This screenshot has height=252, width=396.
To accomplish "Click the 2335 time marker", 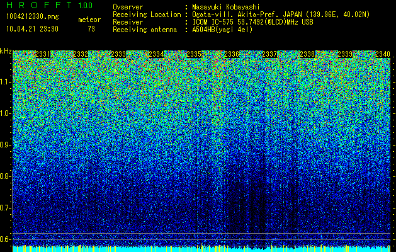I will pos(194,54).
